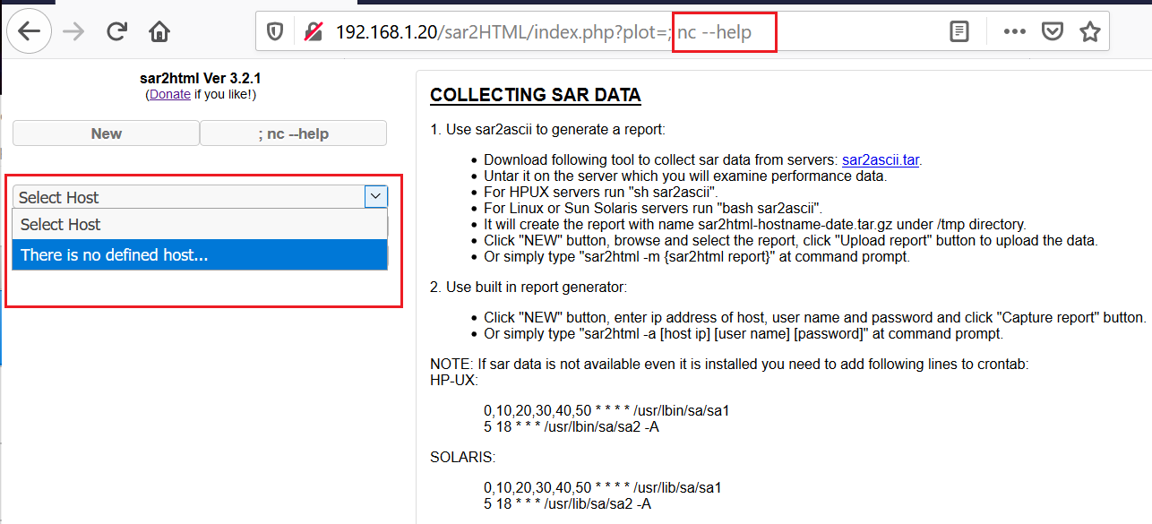Open the Donate link
Screen dimensions: 1152x524
tap(169, 94)
